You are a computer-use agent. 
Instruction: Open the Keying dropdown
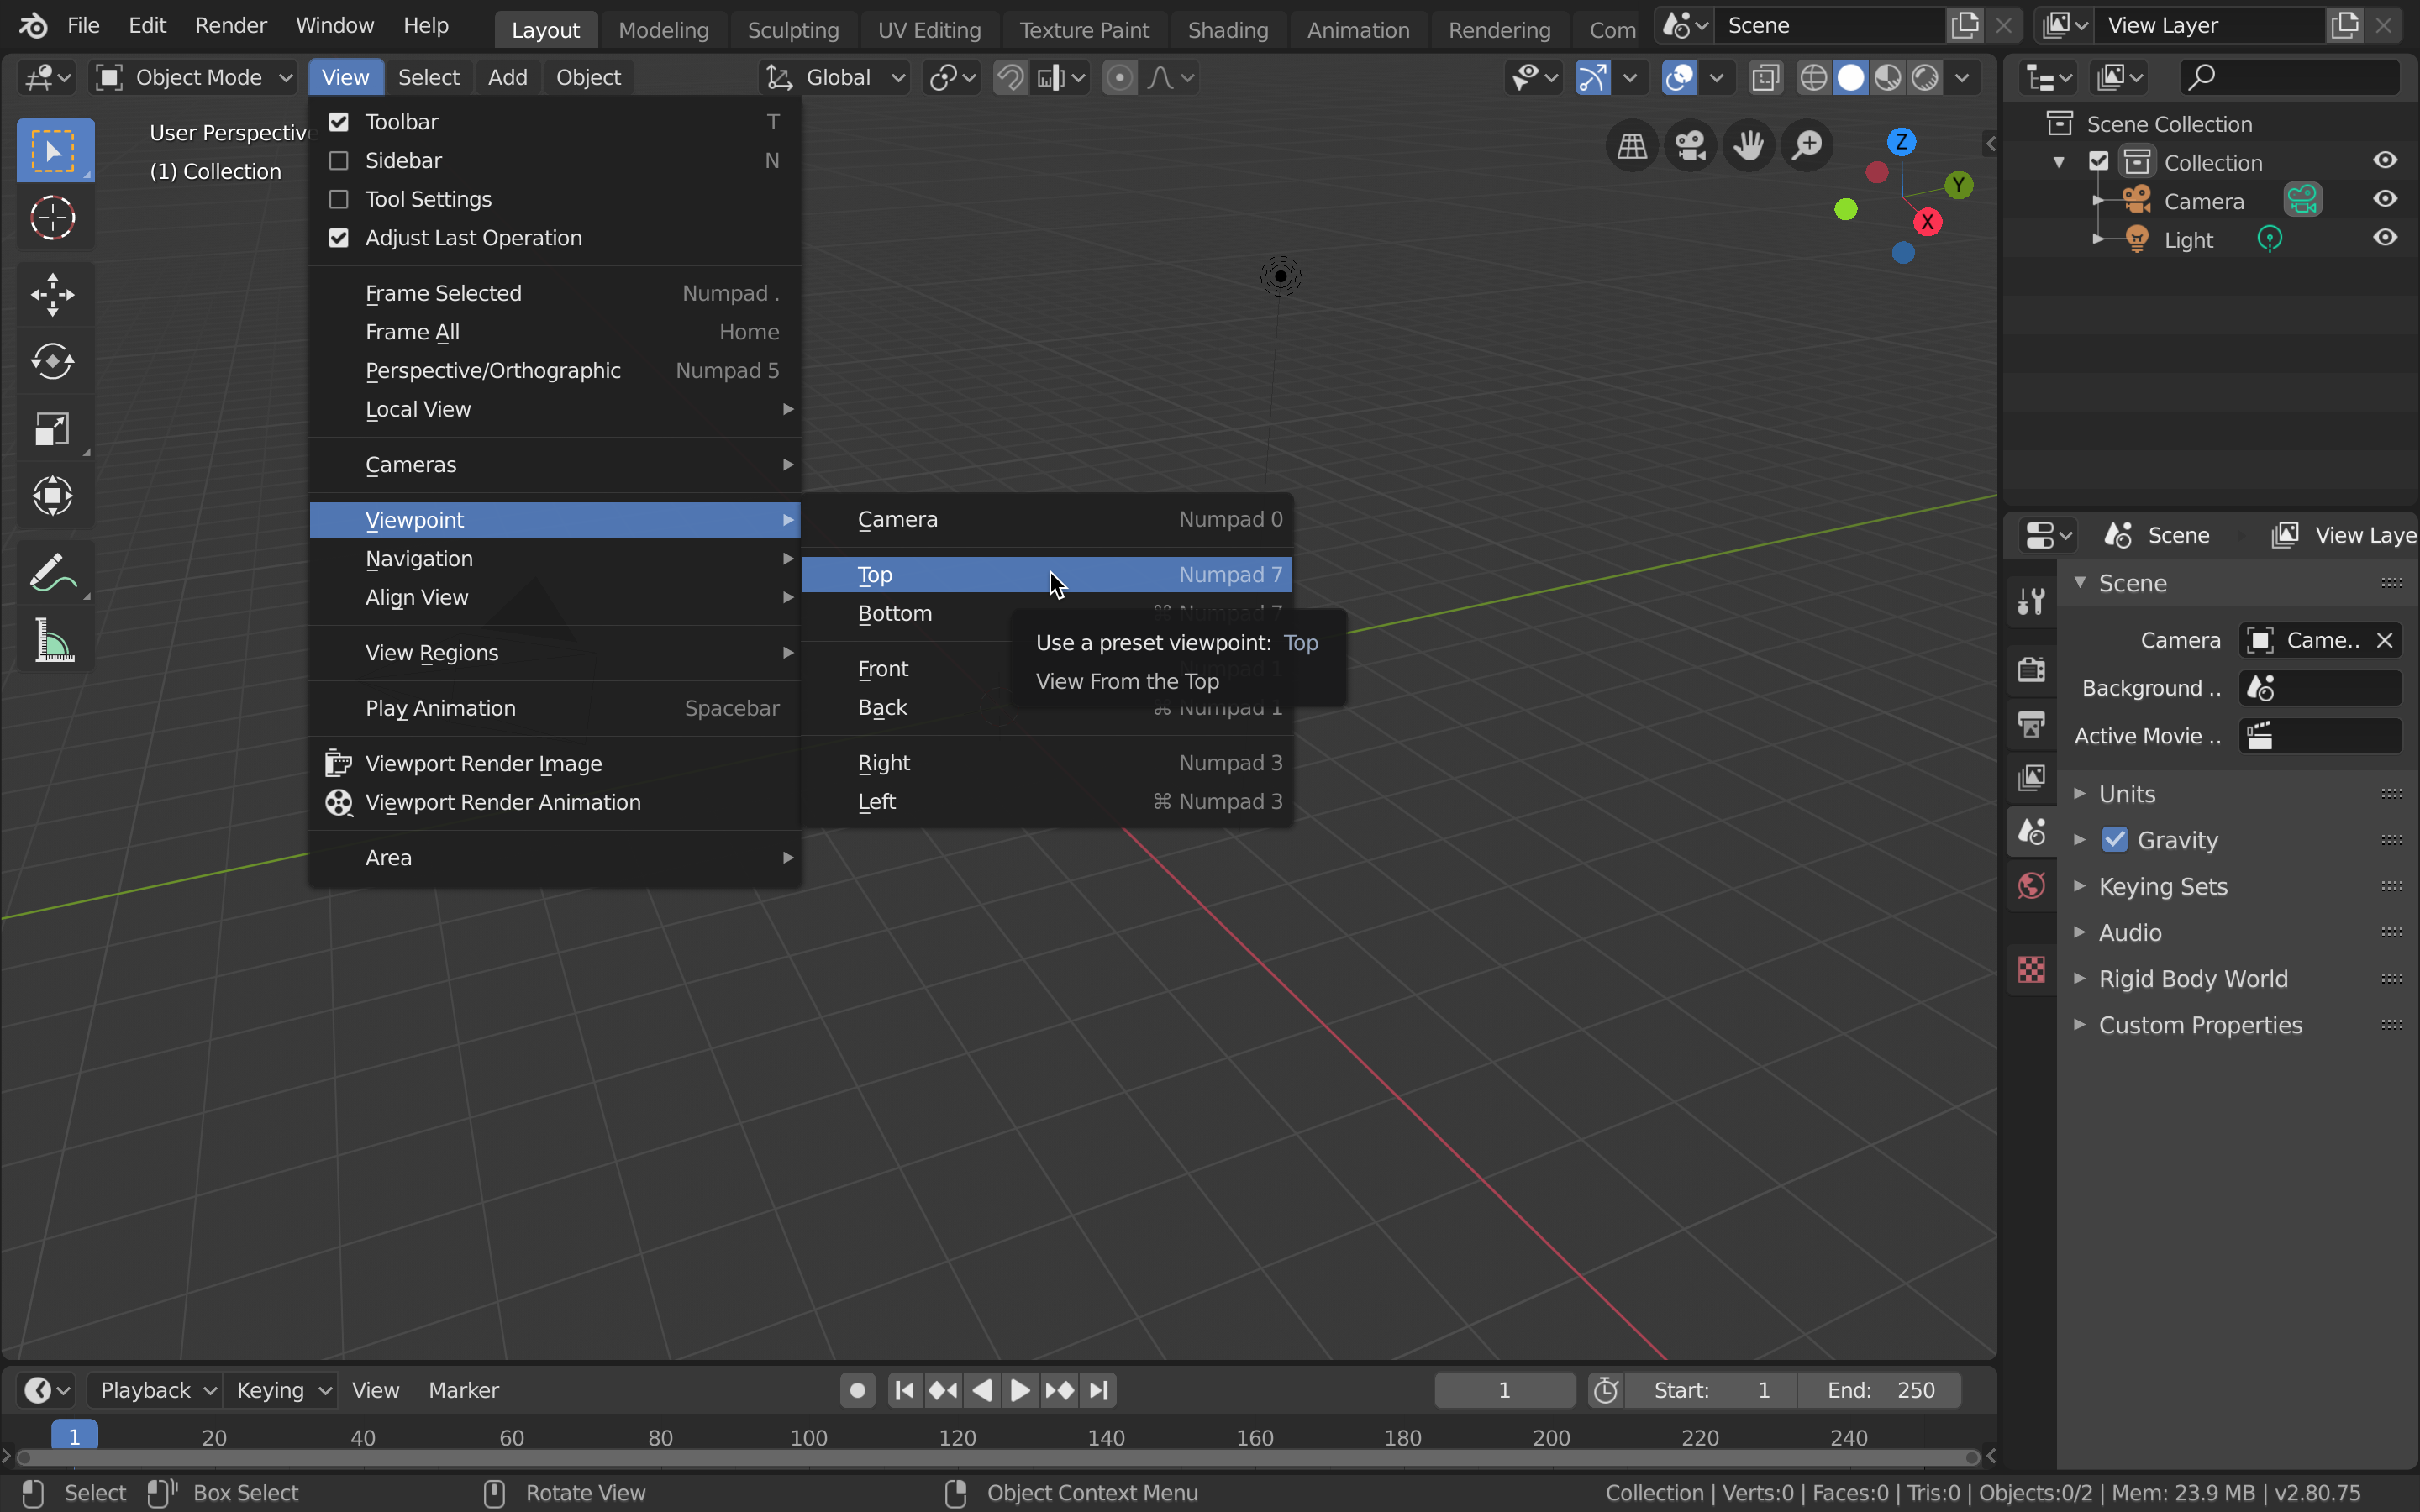pos(281,1390)
